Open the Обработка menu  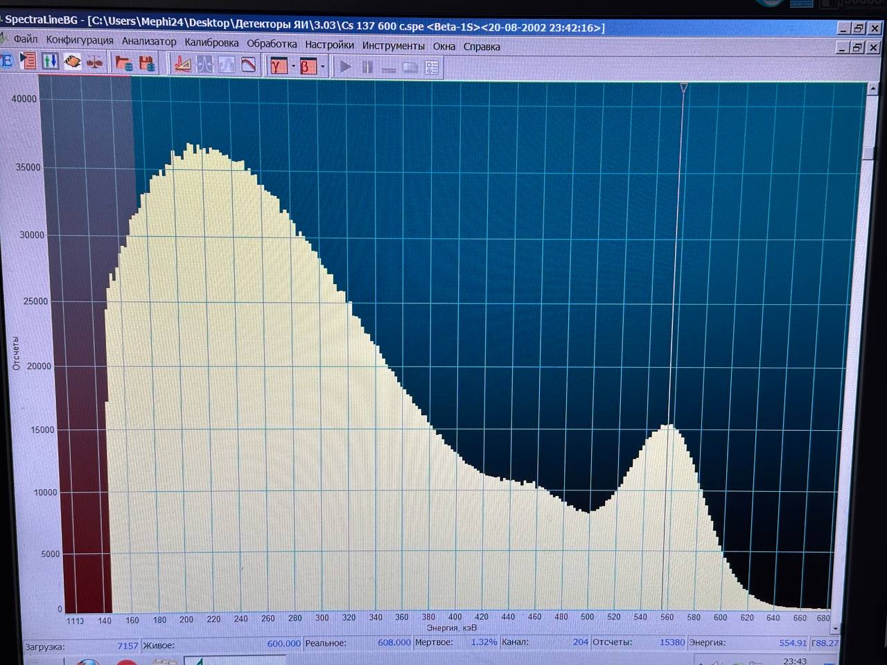click(x=272, y=44)
